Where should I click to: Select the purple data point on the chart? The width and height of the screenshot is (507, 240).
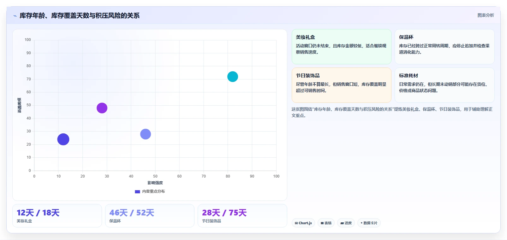click(x=102, y=108)
